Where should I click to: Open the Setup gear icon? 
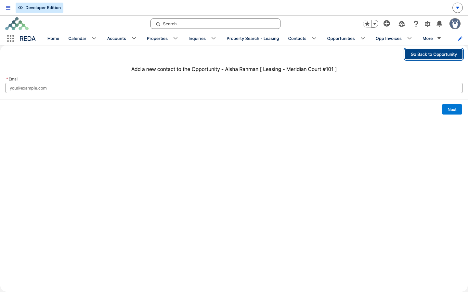[428, 24]
